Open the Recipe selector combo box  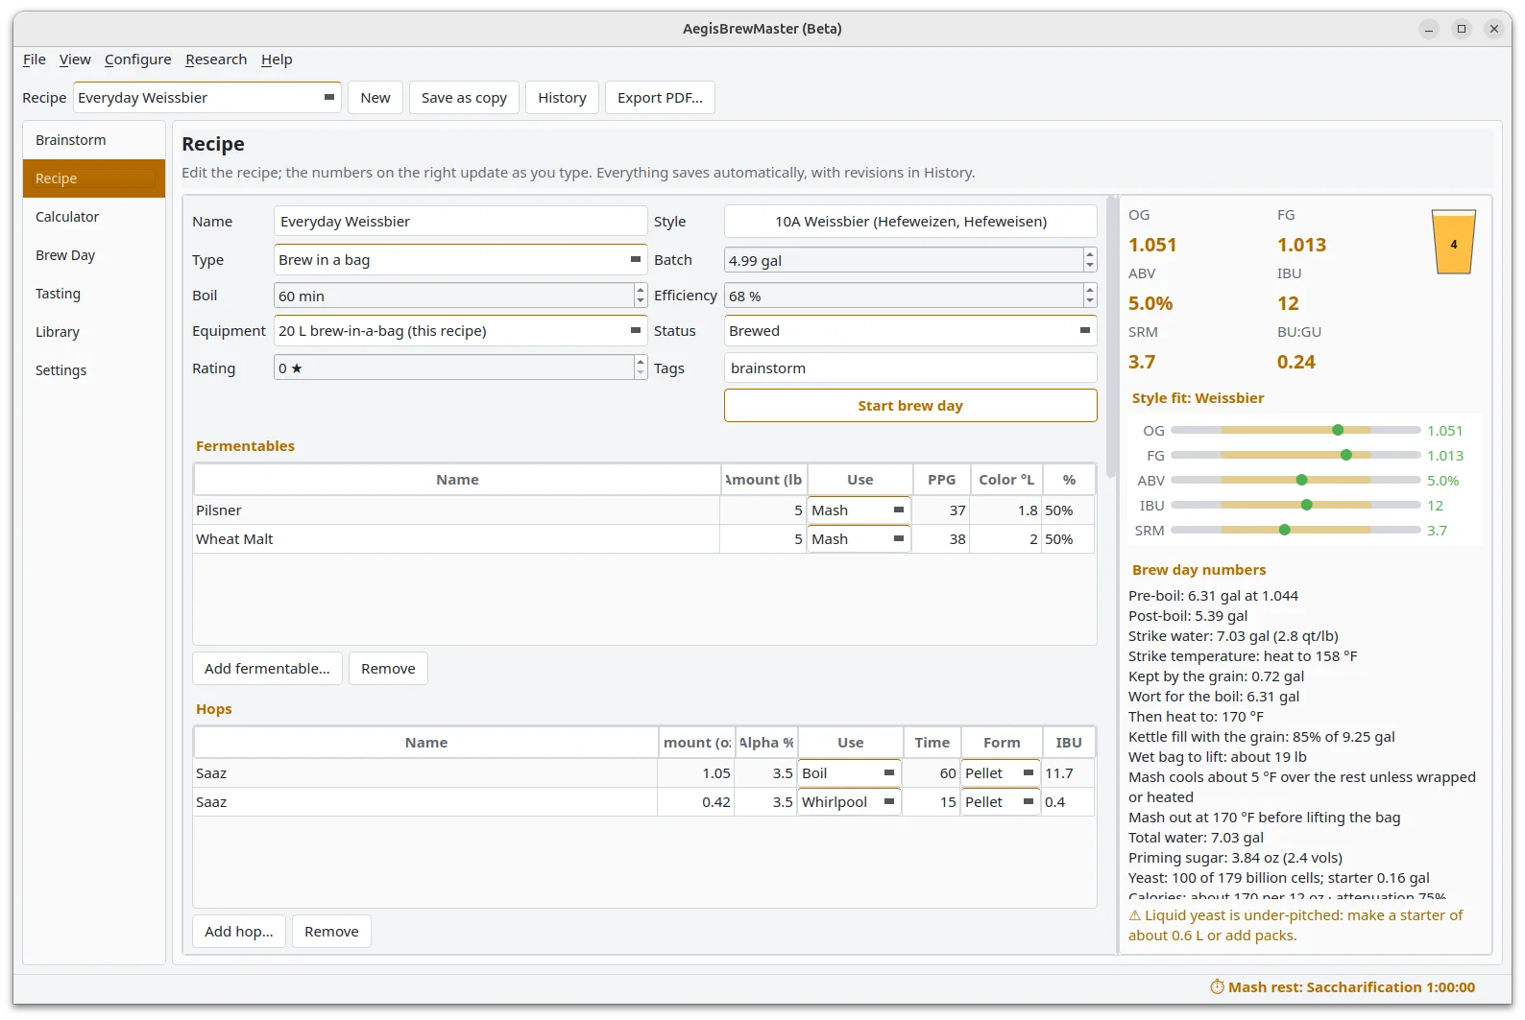207,98
